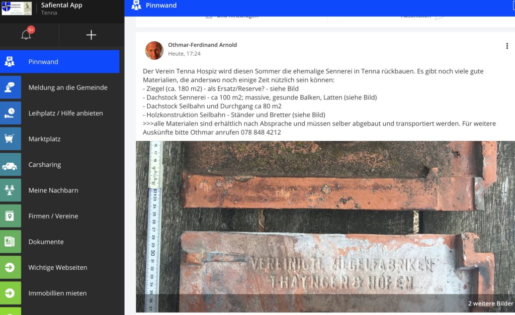This screenshot has width=515, height=315.
Task: Click the Gemeinde Safiental logo
Action: pyautogui.click(x=17, y=8)
